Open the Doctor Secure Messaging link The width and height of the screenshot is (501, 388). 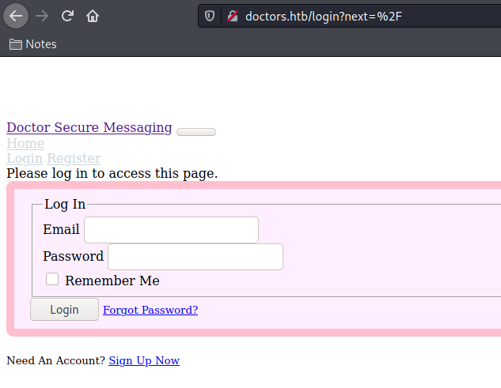89,128
